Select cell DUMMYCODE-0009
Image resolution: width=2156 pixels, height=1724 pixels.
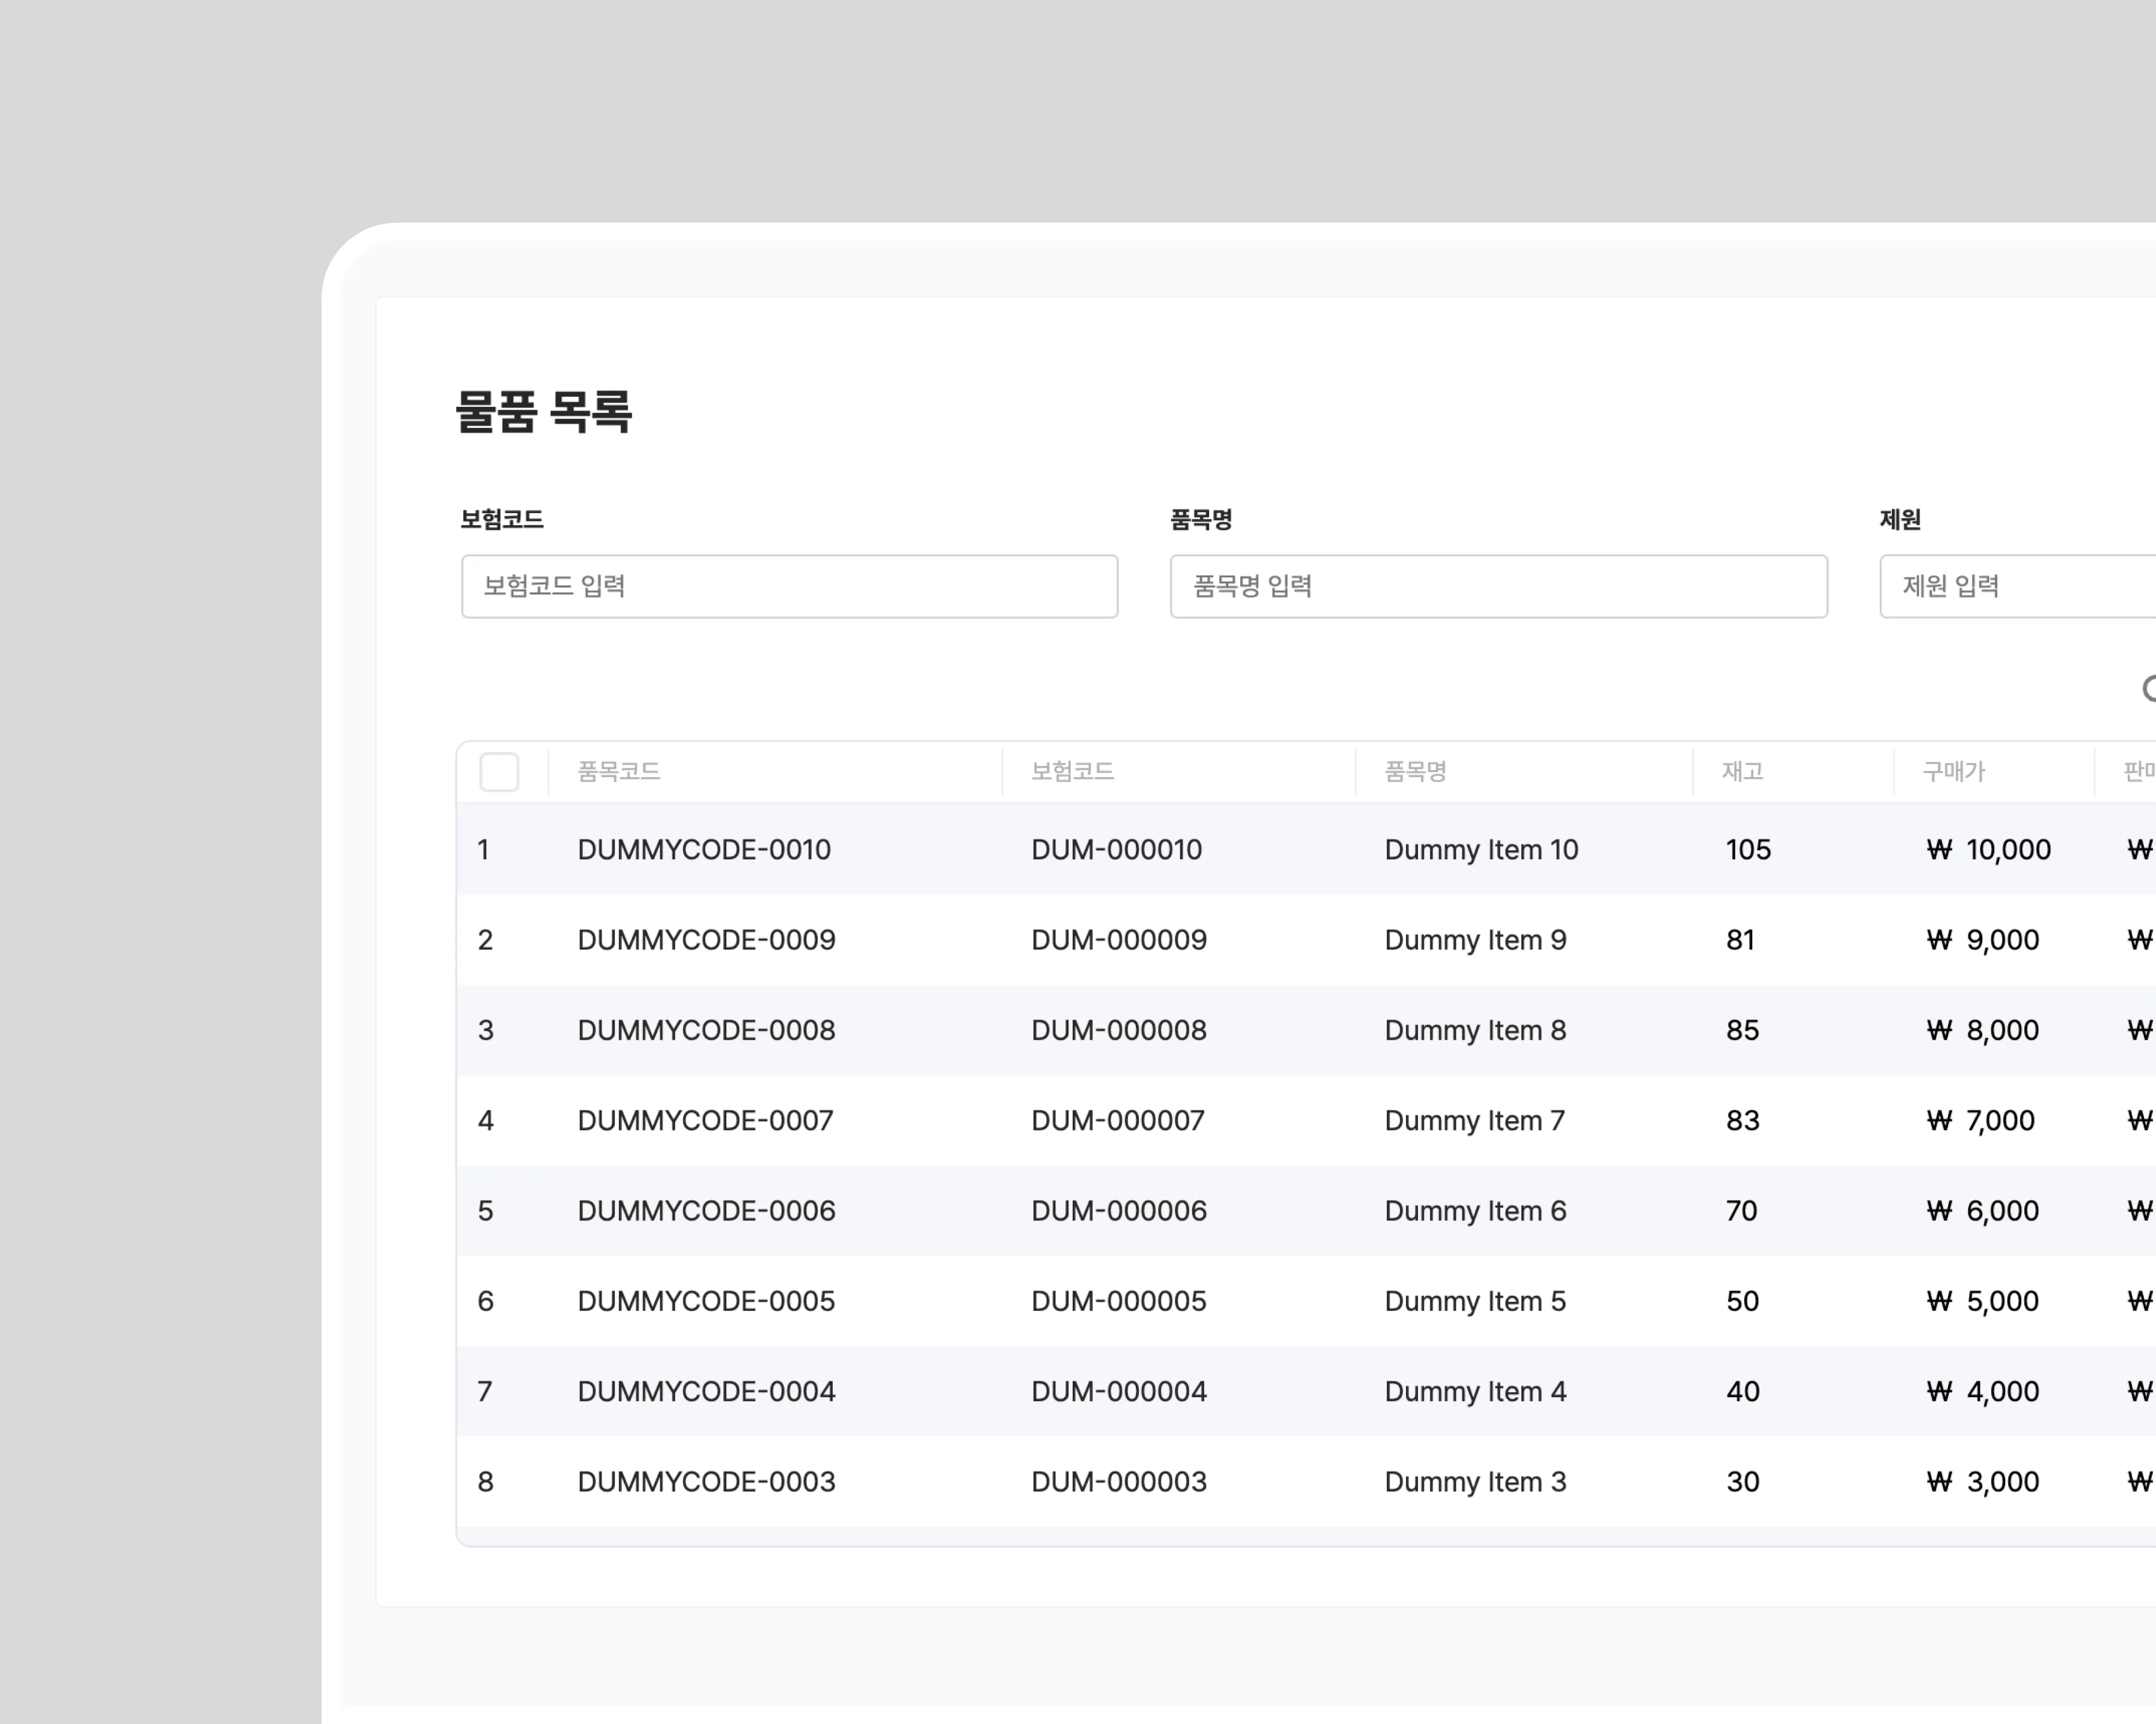[706, 940]
